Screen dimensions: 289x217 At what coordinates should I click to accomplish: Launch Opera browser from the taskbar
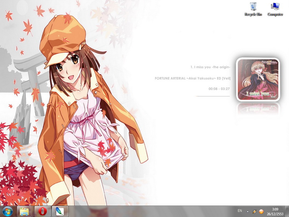coord(43,212)
